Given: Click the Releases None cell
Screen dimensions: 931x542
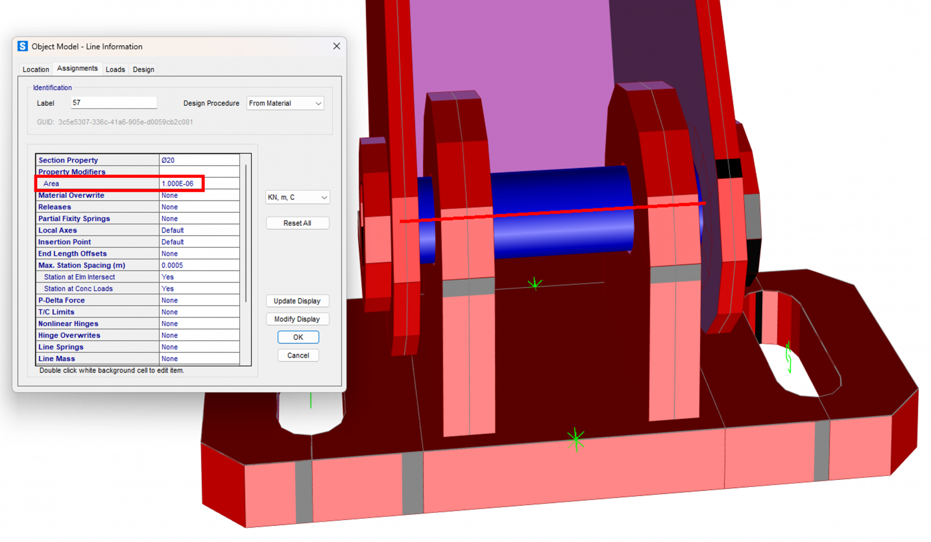Looking at the screenshot, I should pyautogui.click(x=199, y=207).
